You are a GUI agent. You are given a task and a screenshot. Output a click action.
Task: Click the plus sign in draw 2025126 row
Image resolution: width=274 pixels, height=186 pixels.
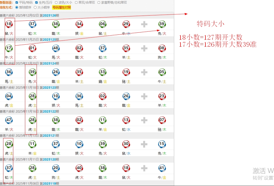tap(144, 24)
